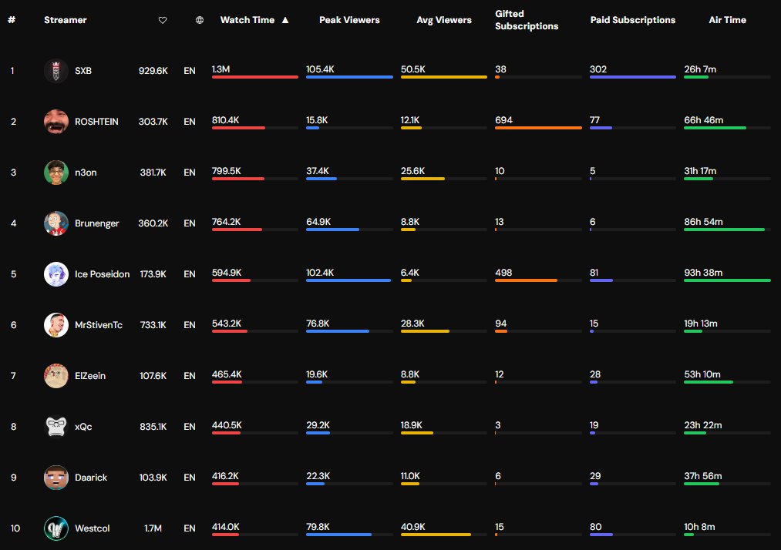The height and width of the screenshot is (550, 781).
Task: Click Brunenger's peak viewers 64.9K
Action: click(318, 222)
